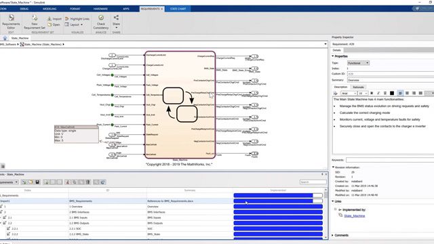Image resolution: width=434 pixels, height=244 pixels.
Task: Expand the 2.1 BMS Inputs row
Action: [x=1, y=218]
